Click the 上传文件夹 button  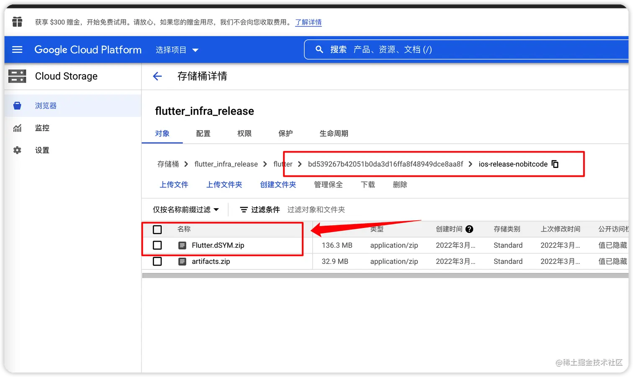click(x=224, y=185)
